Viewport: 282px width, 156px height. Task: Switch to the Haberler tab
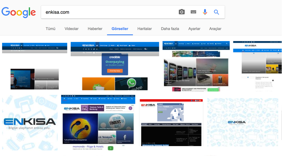[95, 29]
